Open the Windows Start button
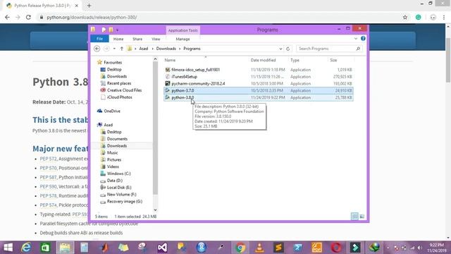This screenshot has width=451, height=254. pyautogui.click(x=8, y=248)
